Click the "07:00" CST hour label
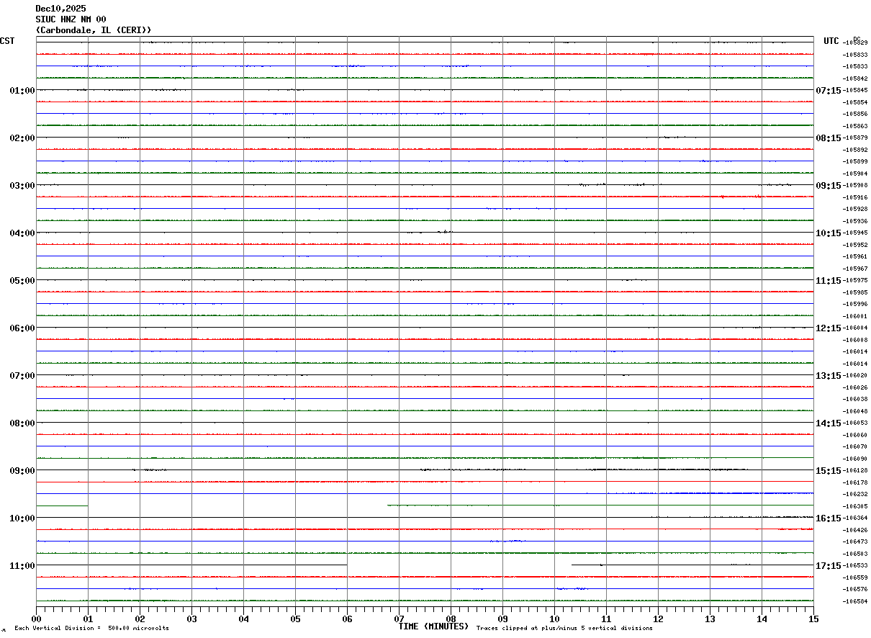 (x=22, y=375)
